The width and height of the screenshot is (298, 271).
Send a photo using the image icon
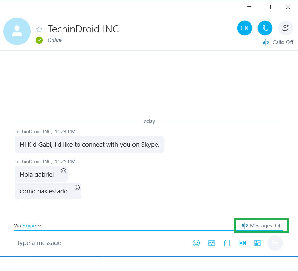211,243
